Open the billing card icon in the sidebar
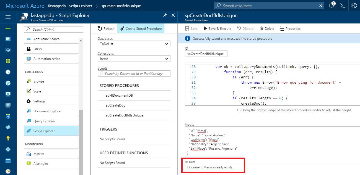This screenshot has height=175, width=360. point(8,160)
